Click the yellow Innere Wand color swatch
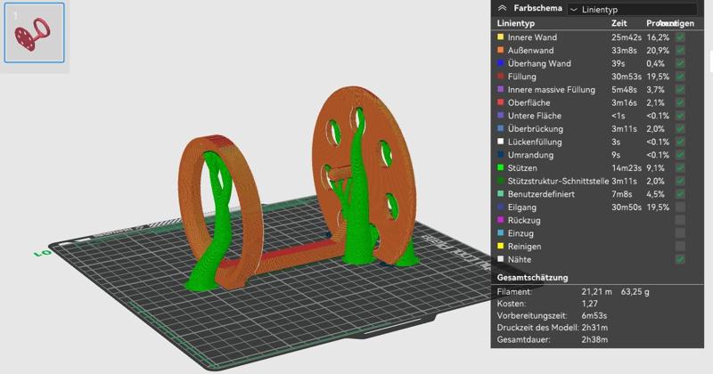 (x=501, y=37)
